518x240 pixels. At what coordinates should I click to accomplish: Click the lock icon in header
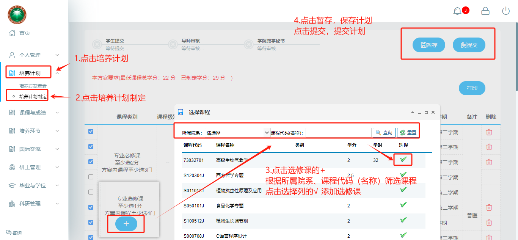pos(485,11)
